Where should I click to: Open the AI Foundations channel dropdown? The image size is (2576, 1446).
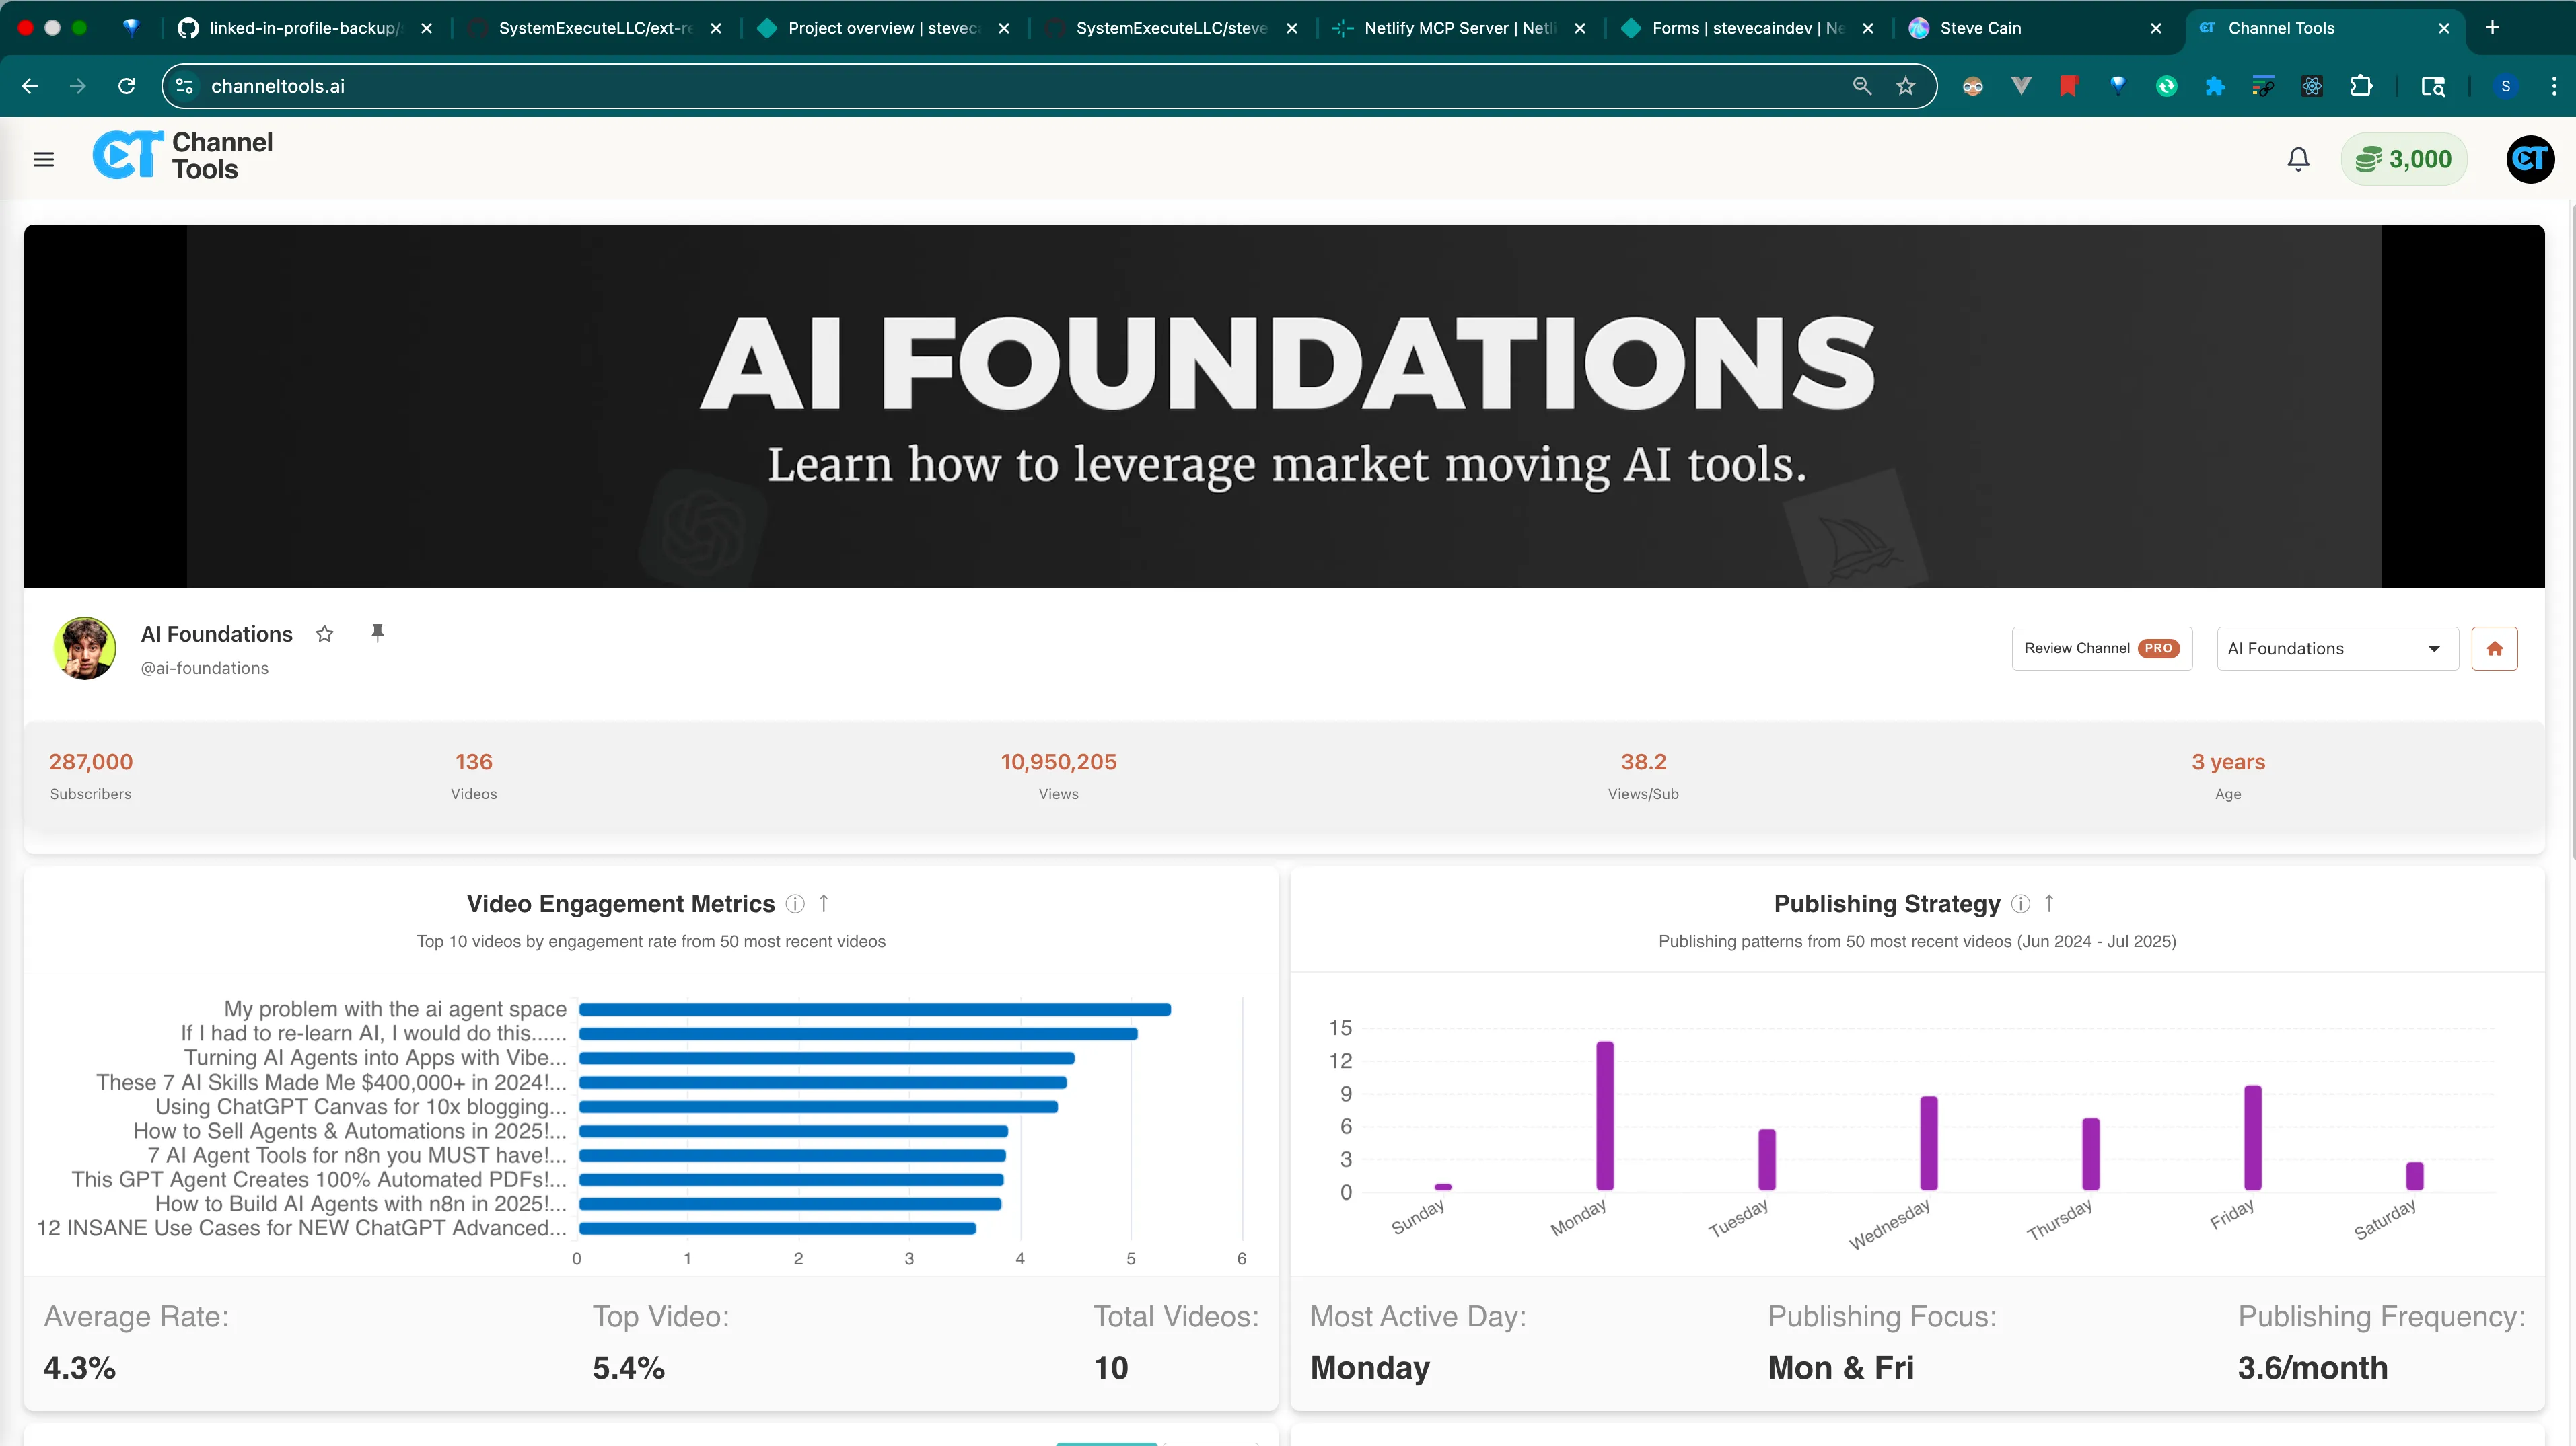(2337, 648)
